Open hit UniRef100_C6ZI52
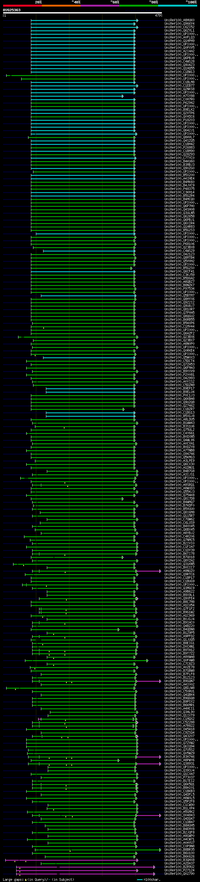Screen dimensions: 200x882 179,27
